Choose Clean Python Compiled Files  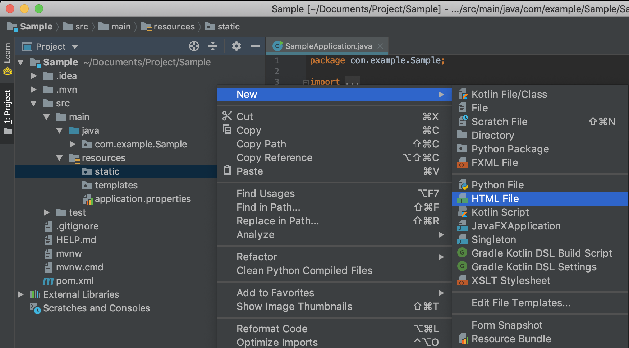[x=334, y=270]
